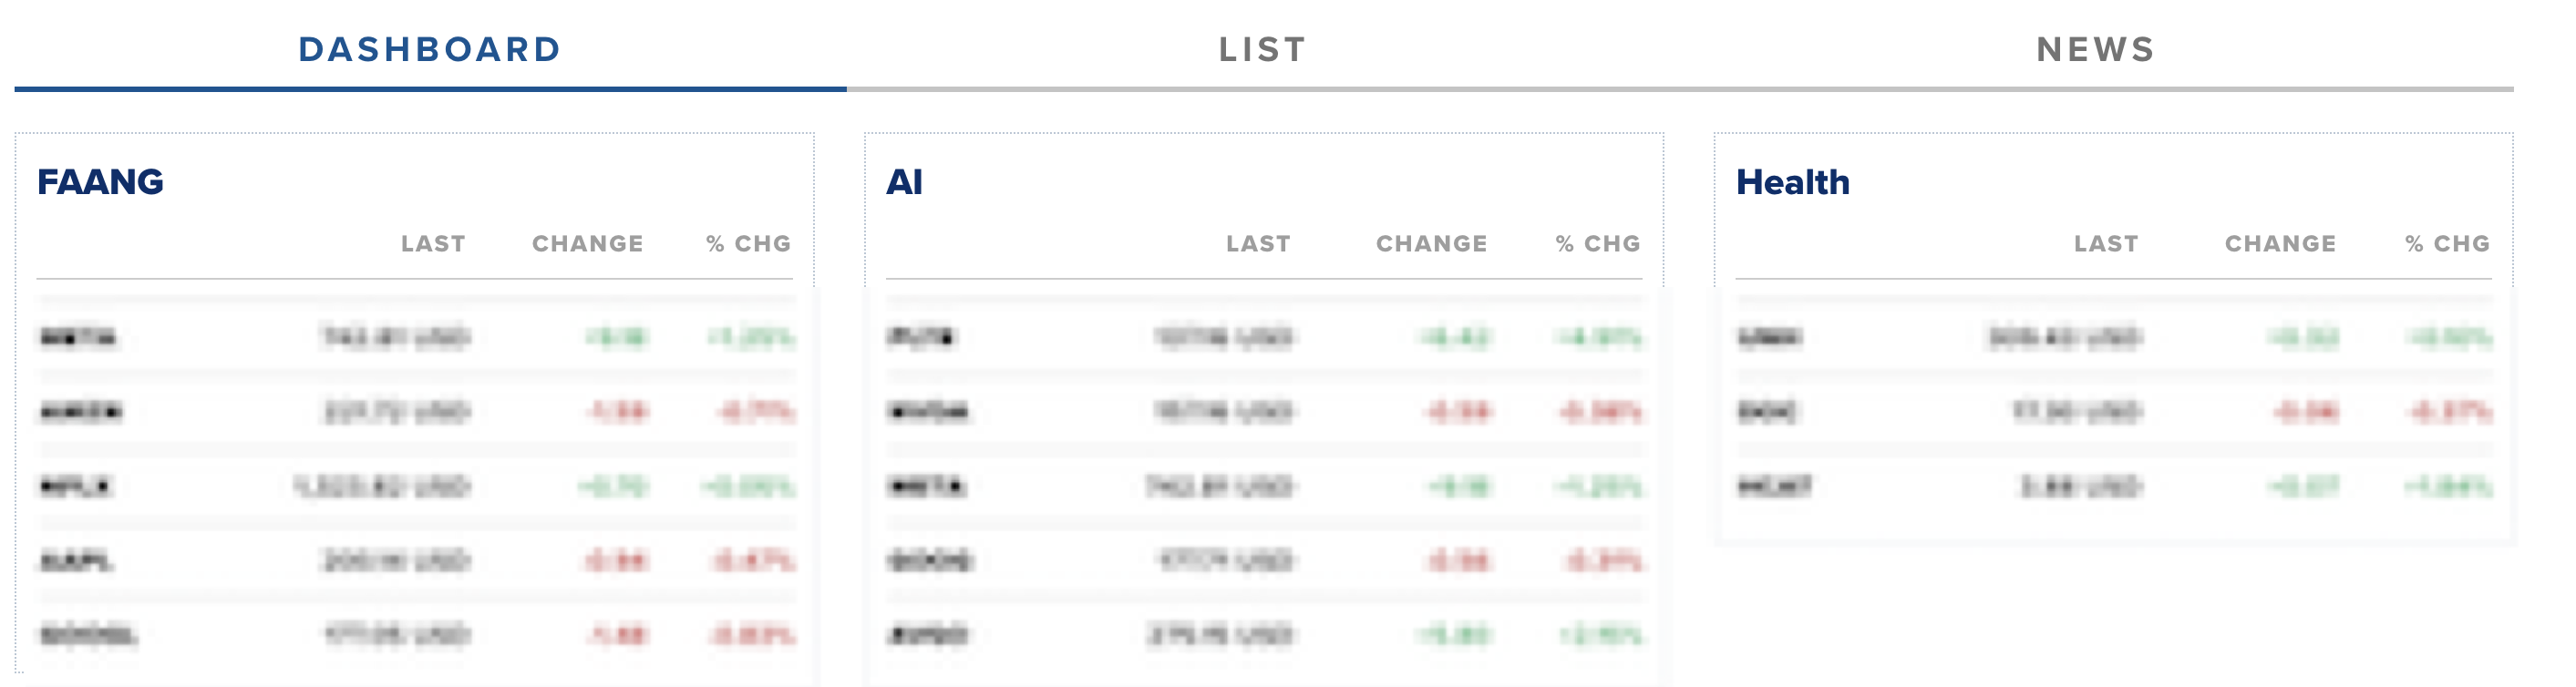The height and width of the screenshot is (687, 2576).
Task: Sort FAANG list by CHANGE column
Action: 587,244
